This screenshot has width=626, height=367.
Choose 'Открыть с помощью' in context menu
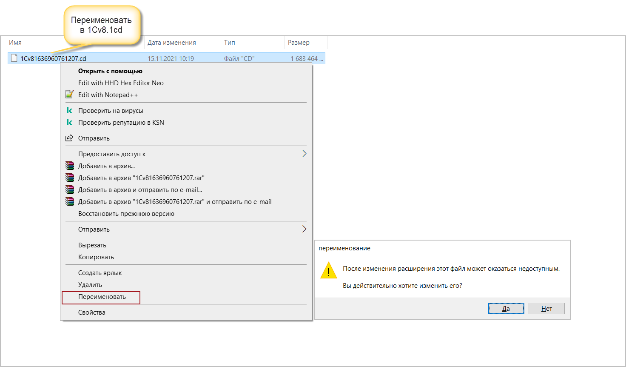(110, 71)
